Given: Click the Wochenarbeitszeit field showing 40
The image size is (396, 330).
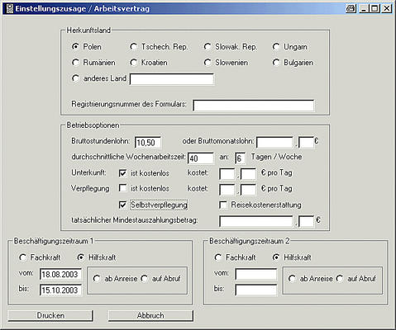Looking at the screenshot, I should point(201,158).
